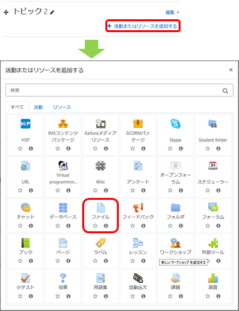Select the H5P activity icon
The image size is (239, 311).
pos(26,123)
